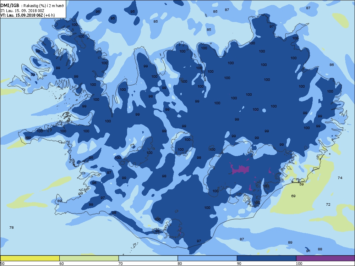Pick the purple above-100 legend band

326,258
